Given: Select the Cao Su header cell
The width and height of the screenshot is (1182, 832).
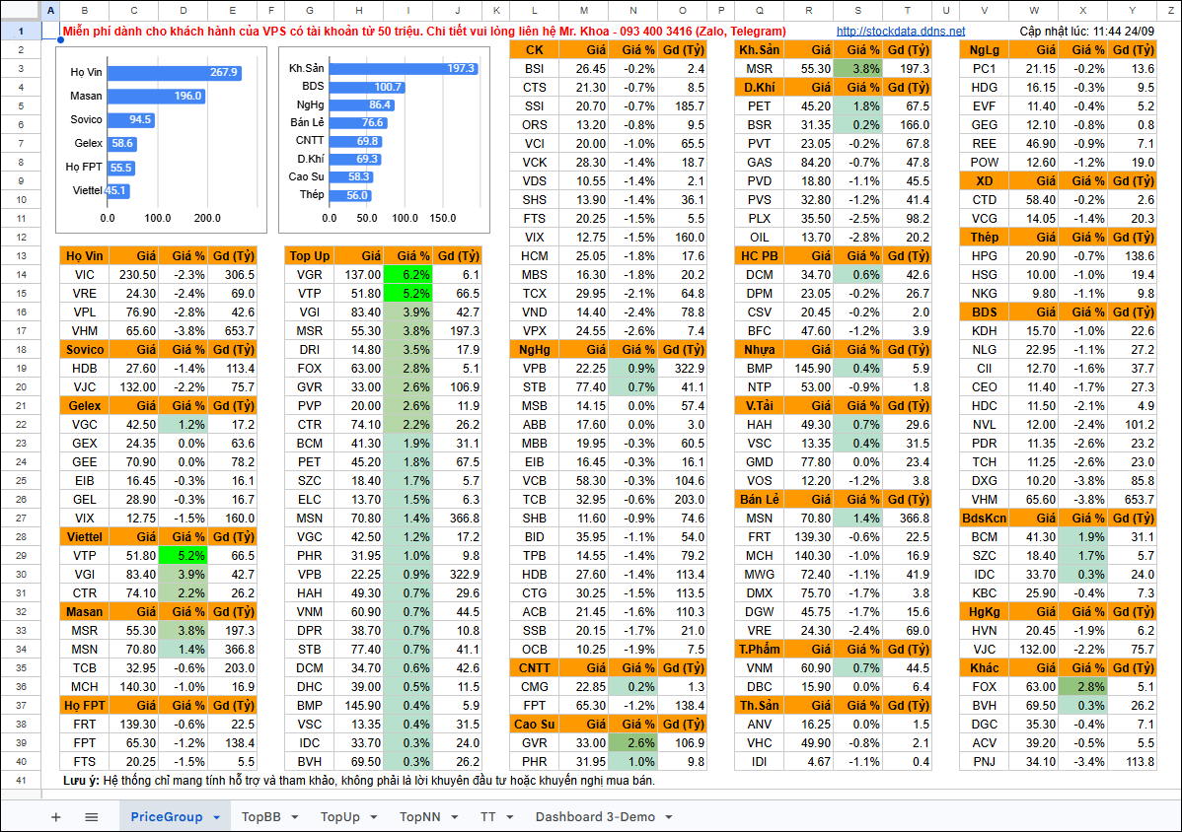Looking at the screenshot, I should pyautogui.click(x=535, y=725).
